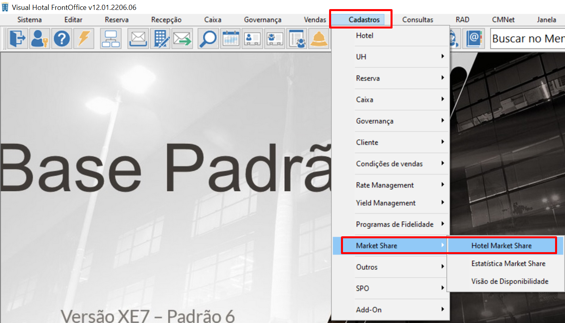Expand Reserva submenu in Cadastros dropdown

pyautogui.click(x=391, y=78)
